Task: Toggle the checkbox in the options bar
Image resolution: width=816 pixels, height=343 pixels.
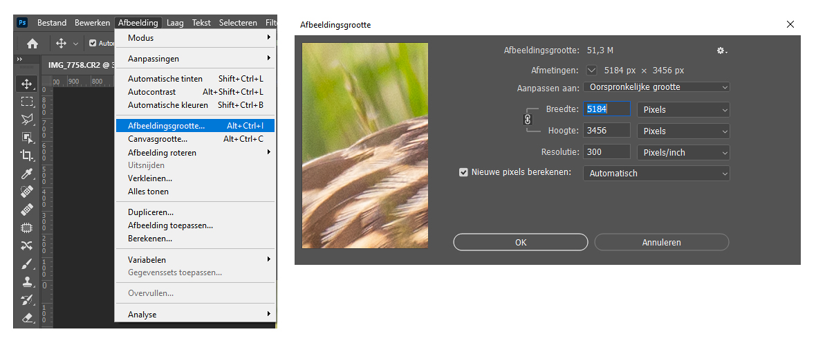Action: pos(93,43)
